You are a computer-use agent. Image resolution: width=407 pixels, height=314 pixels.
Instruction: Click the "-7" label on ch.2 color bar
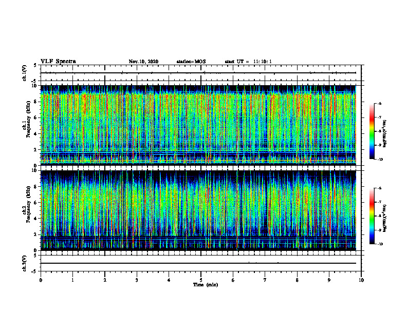coord(379,202)
